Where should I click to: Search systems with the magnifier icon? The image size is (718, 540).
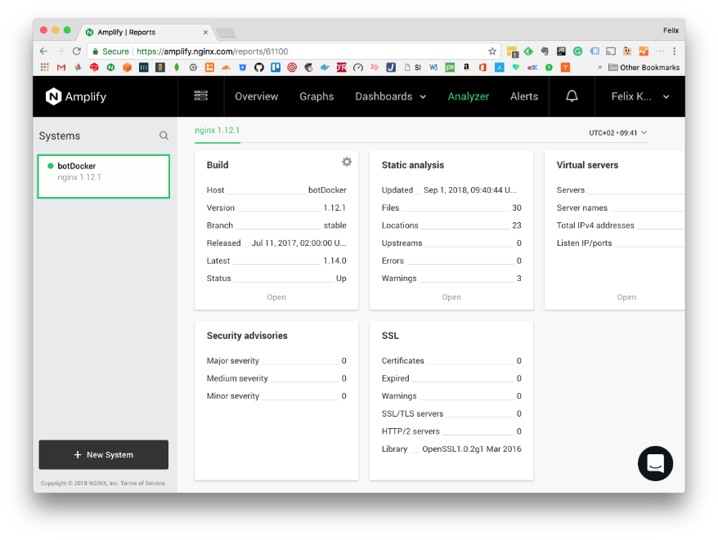[x=164, y=136]
